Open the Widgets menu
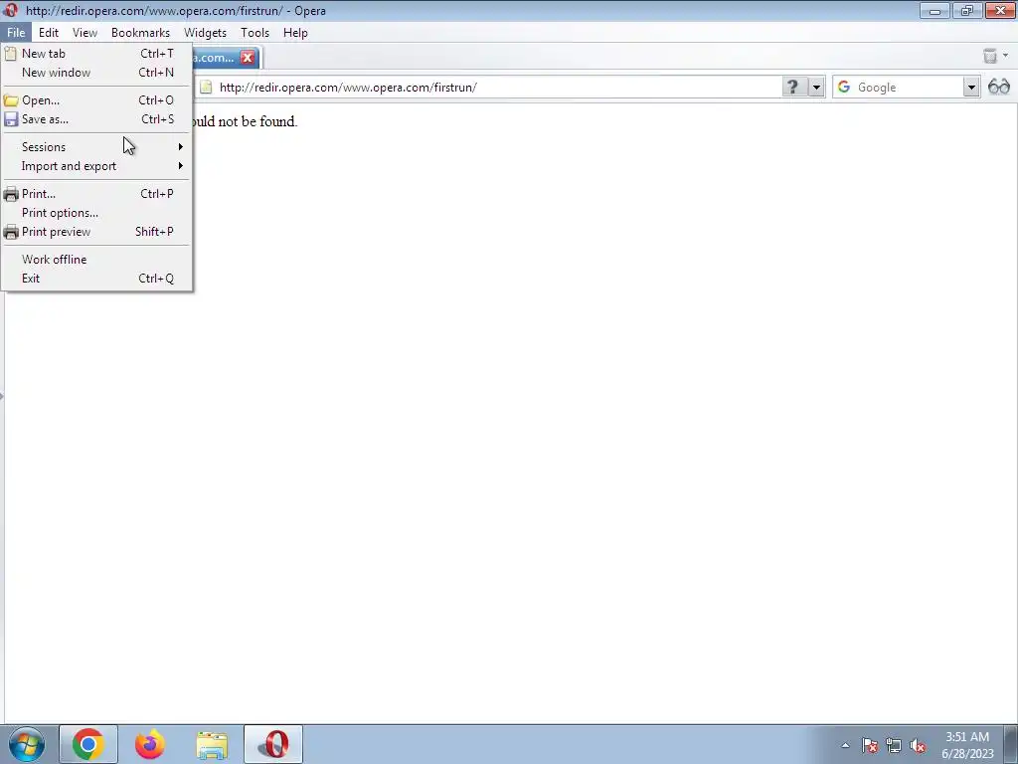This screenshot has height=764, width=1018. pyautogui.click(x=205, y=33)
